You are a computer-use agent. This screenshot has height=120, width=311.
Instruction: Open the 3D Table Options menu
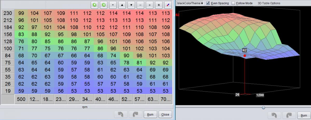point(269,3)
